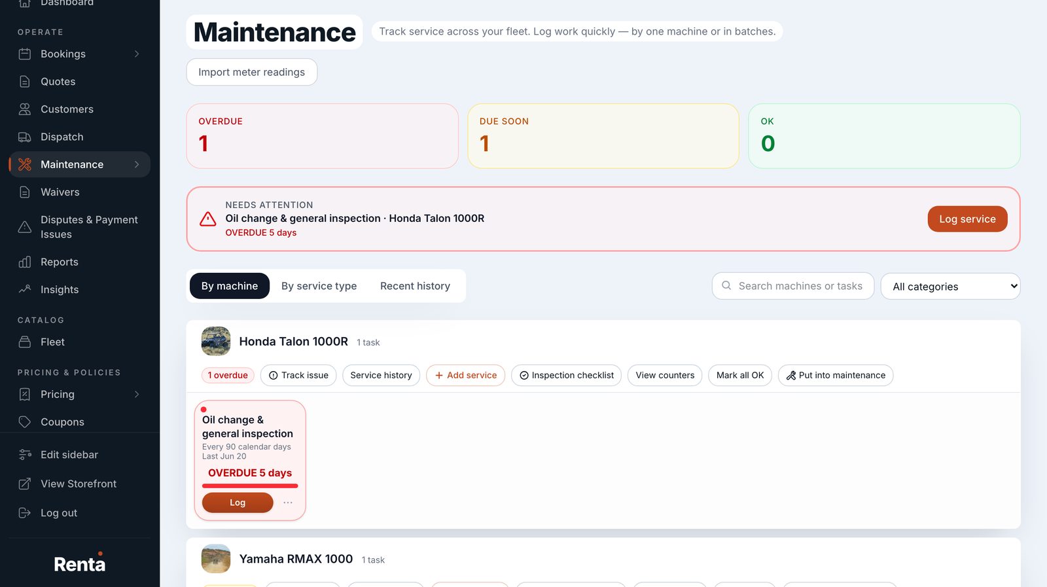Image resolution: width=1047 pixels, height=587 pixels.
Task: Click the red overdue progress bar
Action: 250,486
